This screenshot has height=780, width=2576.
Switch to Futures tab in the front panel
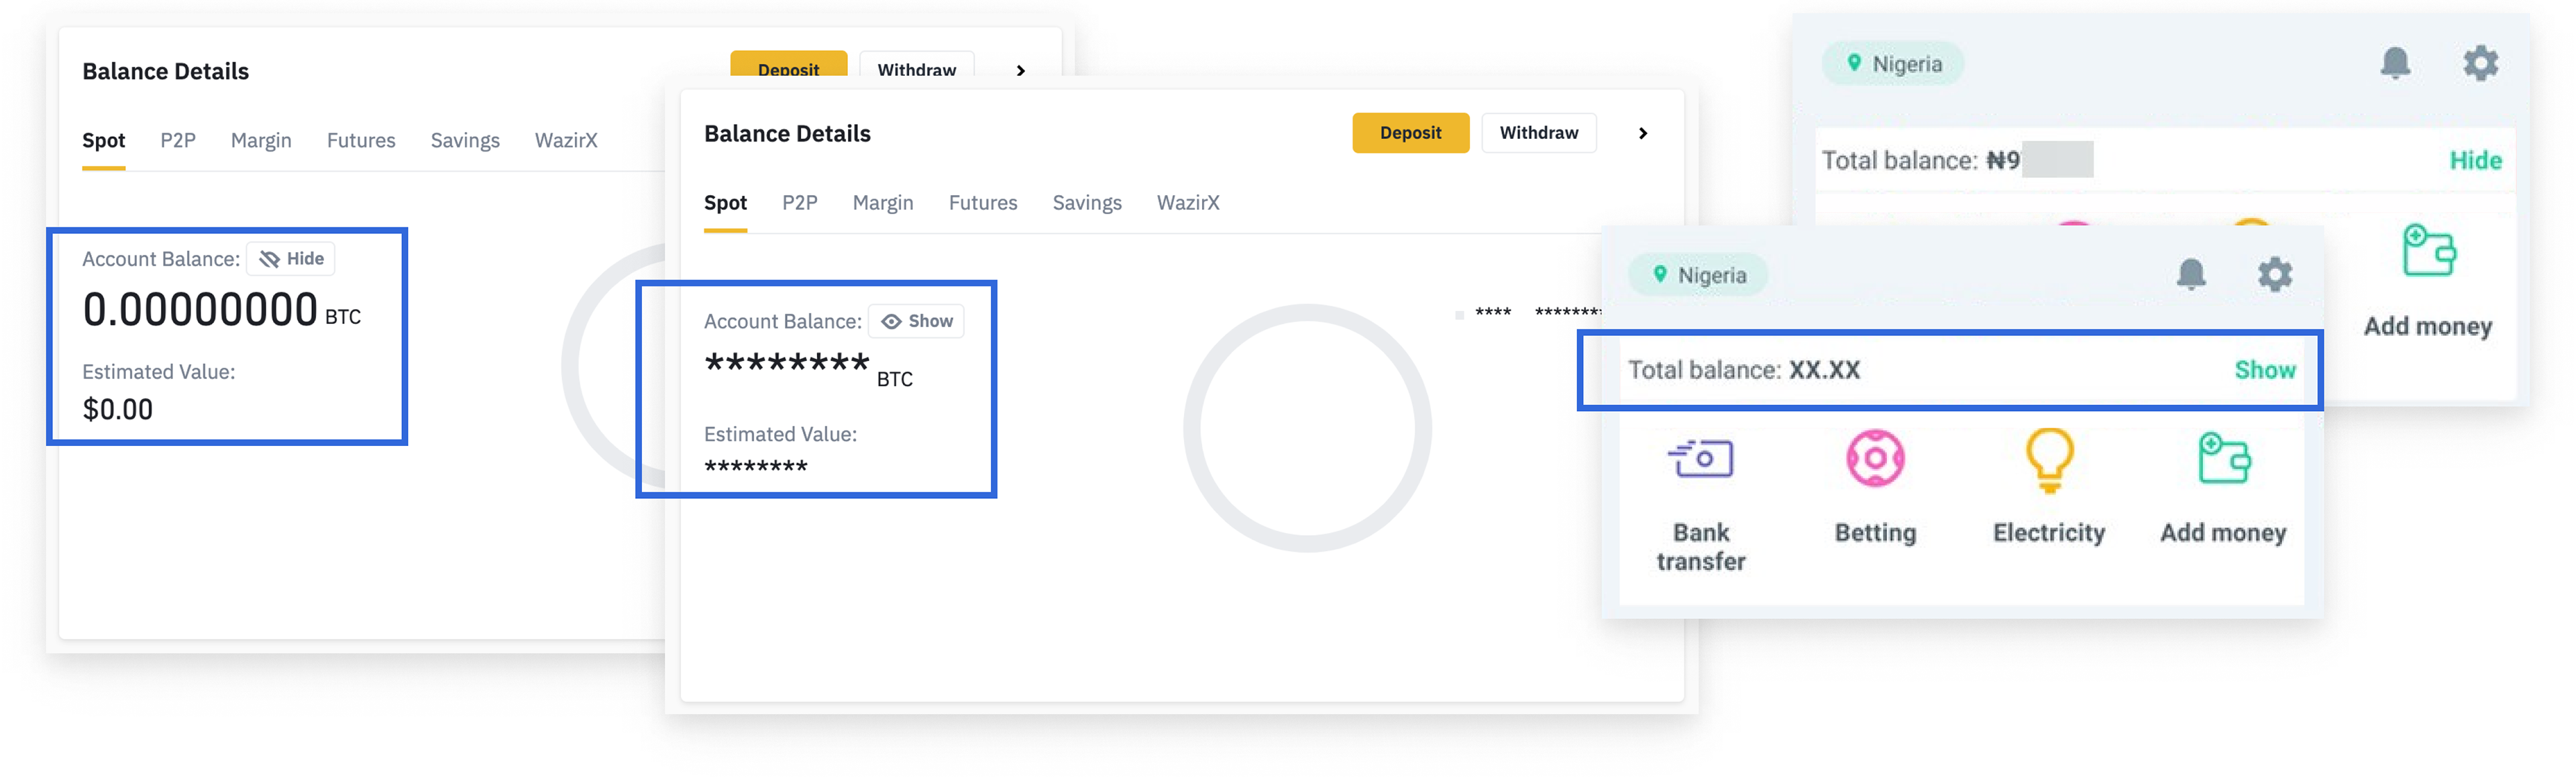pyautogui.click(x=982, y=203)
